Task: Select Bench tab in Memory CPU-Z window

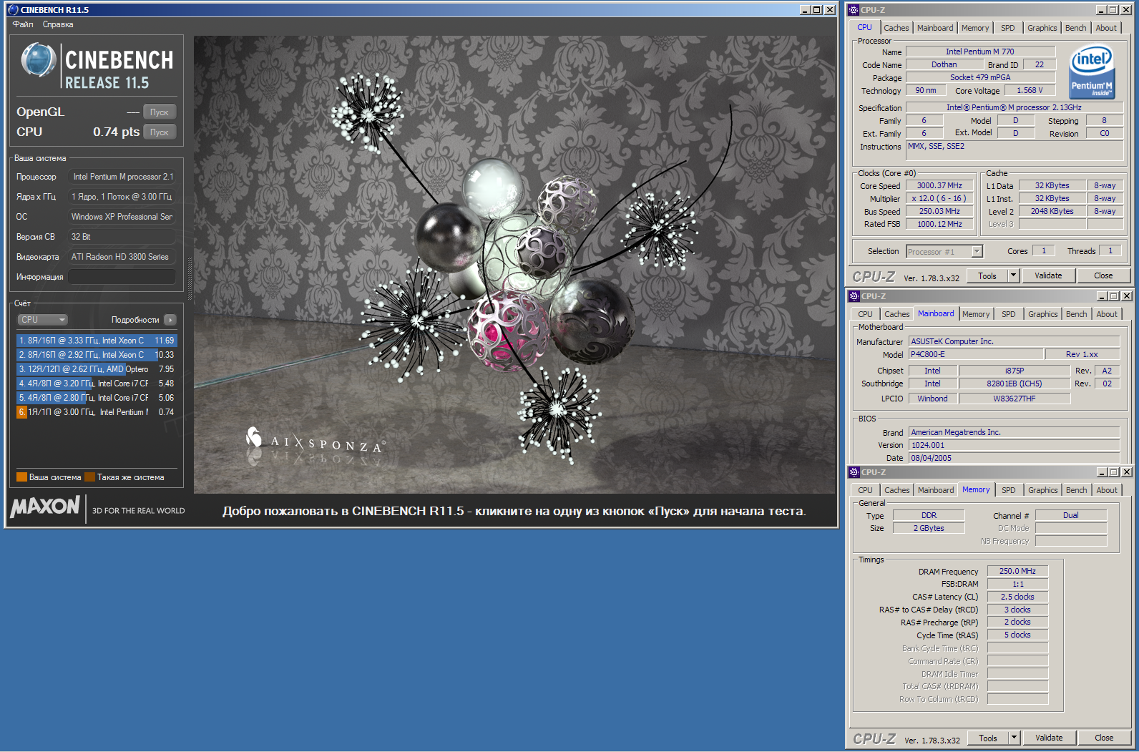Action: (1076, 490)
